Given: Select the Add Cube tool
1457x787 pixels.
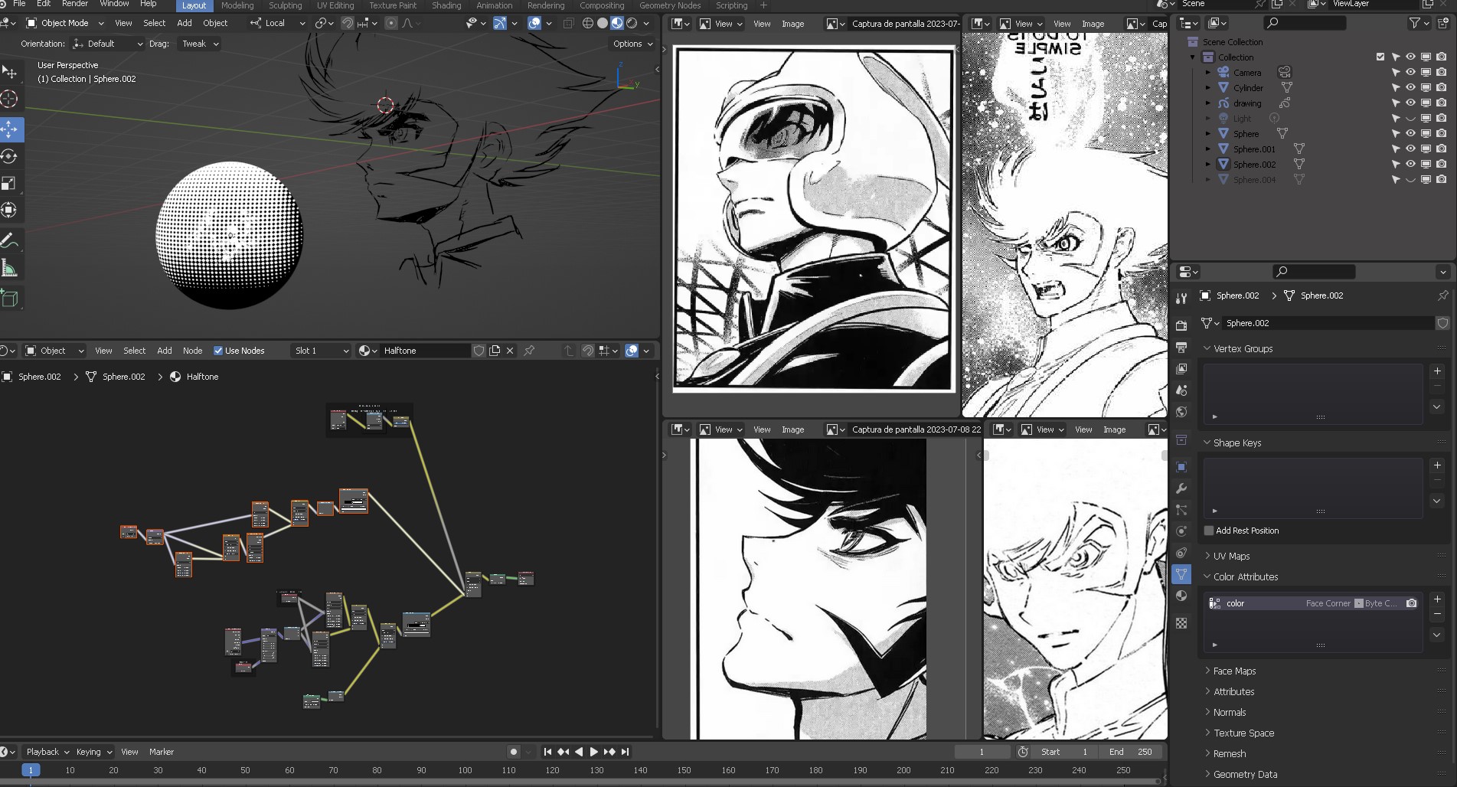Looking at the screenshot, I should click(x=10, y=299).
